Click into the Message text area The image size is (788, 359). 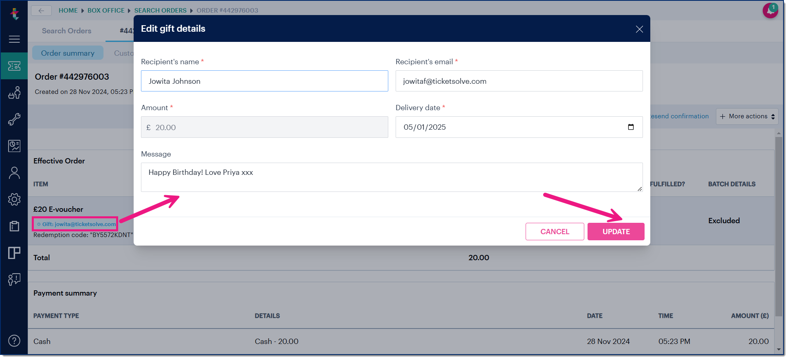pos(391,177)
